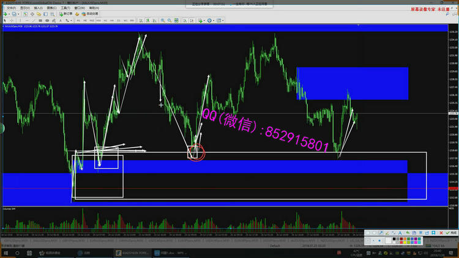459x258 pixels.
Task: Select the arrow tool in screenshot toolbar
Action: 381,232
